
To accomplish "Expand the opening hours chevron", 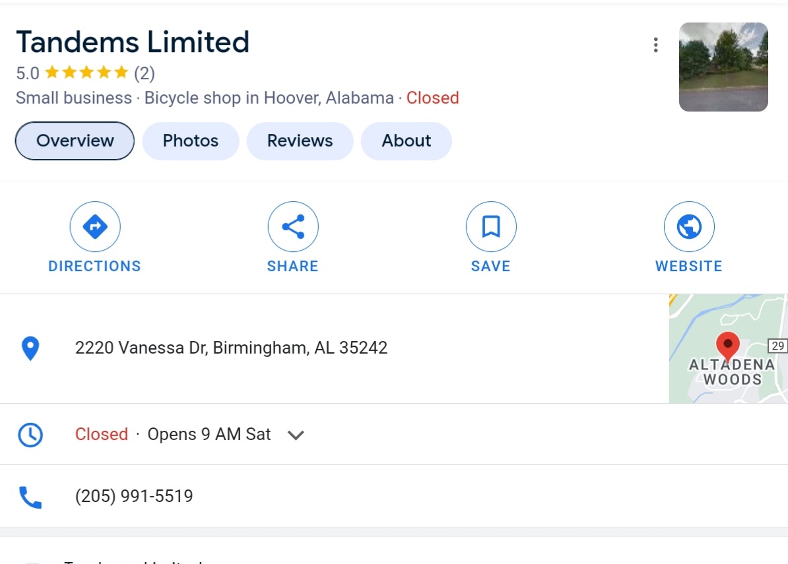I will [x=296, y=435].
